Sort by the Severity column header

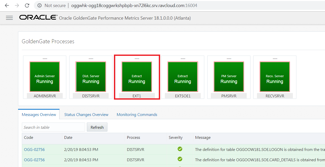(x=176, y=138)
